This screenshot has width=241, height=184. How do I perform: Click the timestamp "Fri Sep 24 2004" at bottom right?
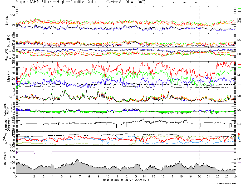(226, 183)
